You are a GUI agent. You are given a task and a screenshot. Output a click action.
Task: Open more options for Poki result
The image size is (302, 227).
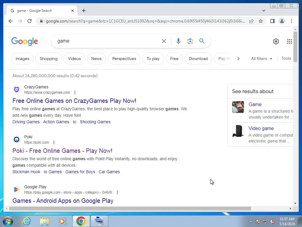[54, 142]
